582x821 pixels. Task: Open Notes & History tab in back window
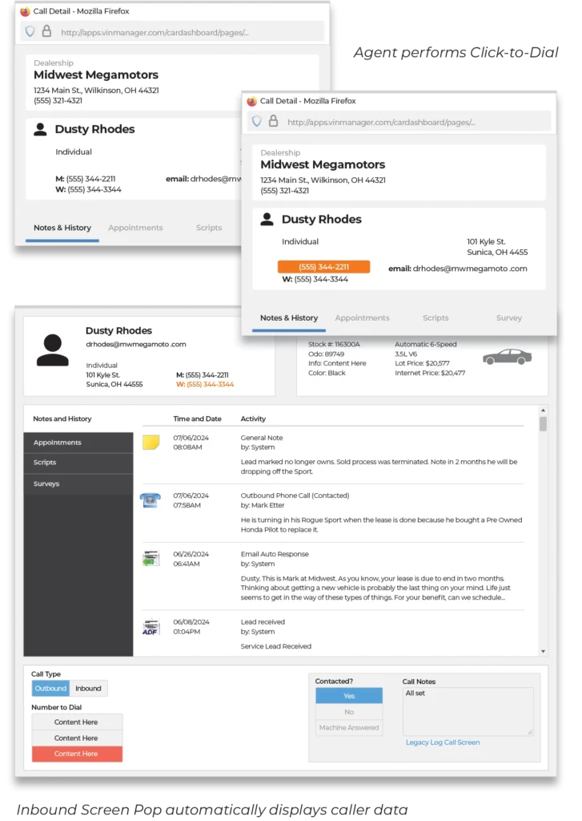[62, 228]
